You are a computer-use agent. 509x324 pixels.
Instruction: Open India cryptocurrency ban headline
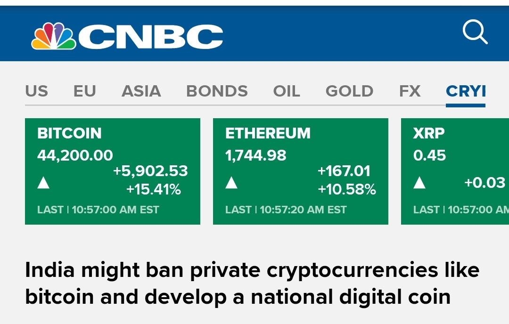point(252,283)
